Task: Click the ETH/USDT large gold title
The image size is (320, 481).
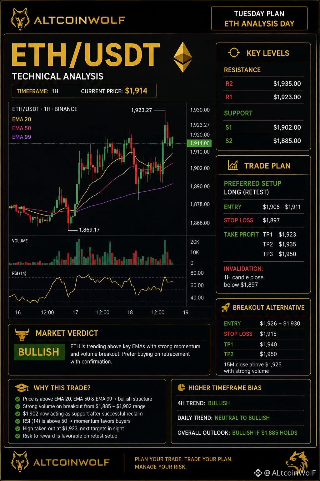Action: [86, 55]
